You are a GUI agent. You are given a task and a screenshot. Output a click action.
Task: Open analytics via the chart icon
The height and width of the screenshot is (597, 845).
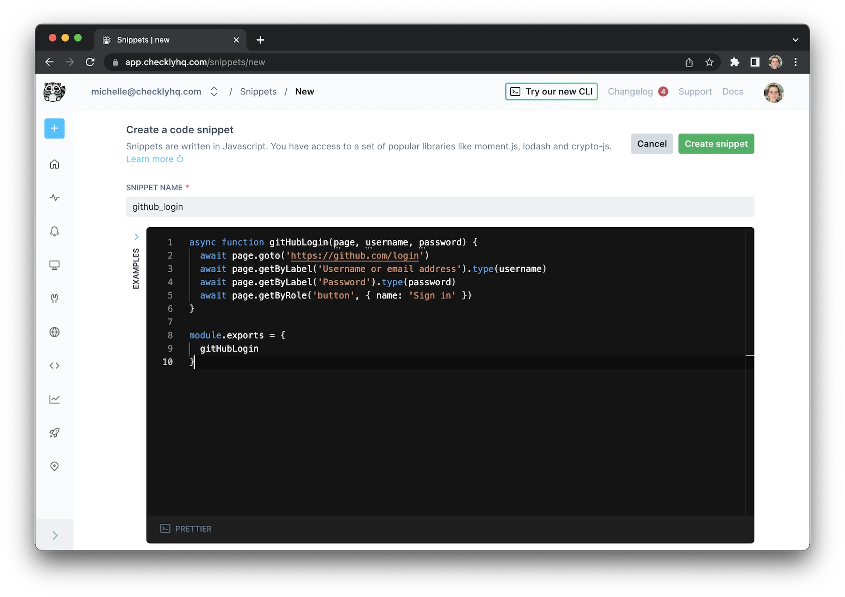point(54,399)
